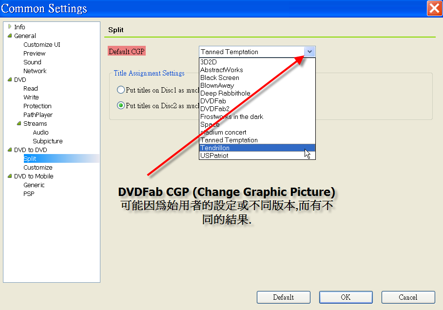The height and width of the screenshot is (310, 443).
Task: Choose Frostworks in the dark option
Action: point(257,116)
